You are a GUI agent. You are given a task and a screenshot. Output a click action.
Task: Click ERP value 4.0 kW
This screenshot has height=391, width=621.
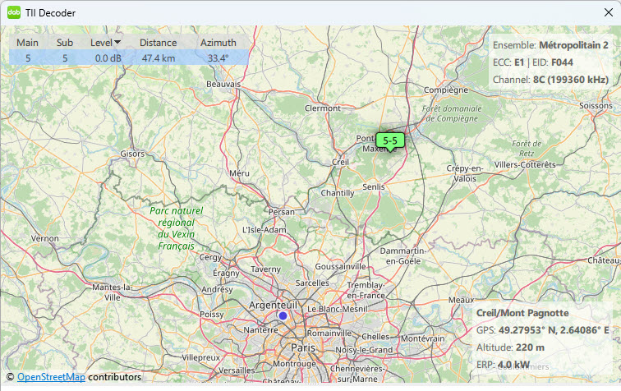click(513, 365)
